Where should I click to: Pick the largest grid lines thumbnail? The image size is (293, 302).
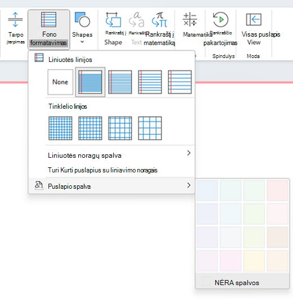pos(150,128)
